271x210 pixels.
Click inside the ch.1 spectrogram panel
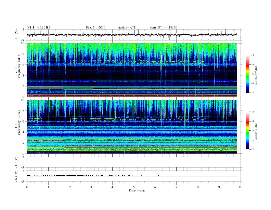tap(132, 70)
